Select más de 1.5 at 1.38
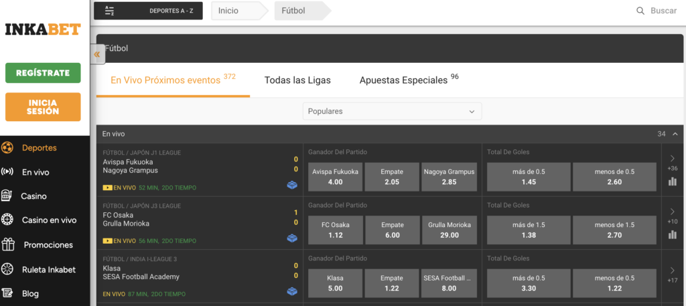Image resolution: width=686 pixels, height=306 pixels. tap(529, 230)
